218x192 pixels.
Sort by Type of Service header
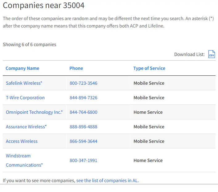pyautogui.click(x=149, y=68)
